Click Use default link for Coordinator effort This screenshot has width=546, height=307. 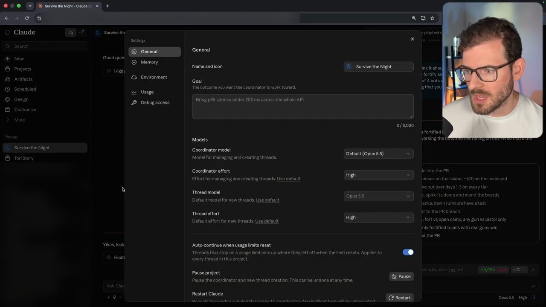pyautogui.click(x=289, y=179)
